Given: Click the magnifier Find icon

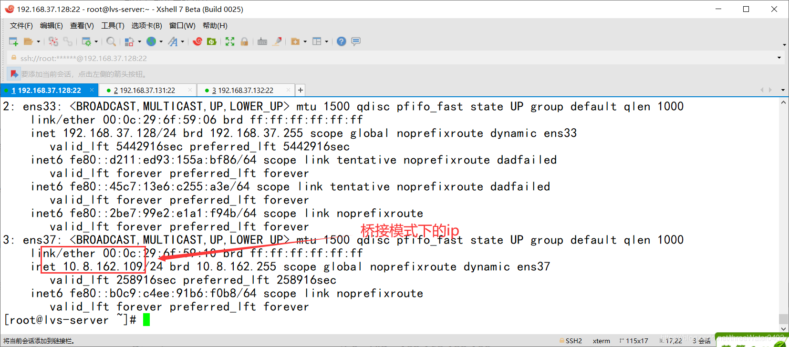Looking at the screenshot, I should click(111, 41).
